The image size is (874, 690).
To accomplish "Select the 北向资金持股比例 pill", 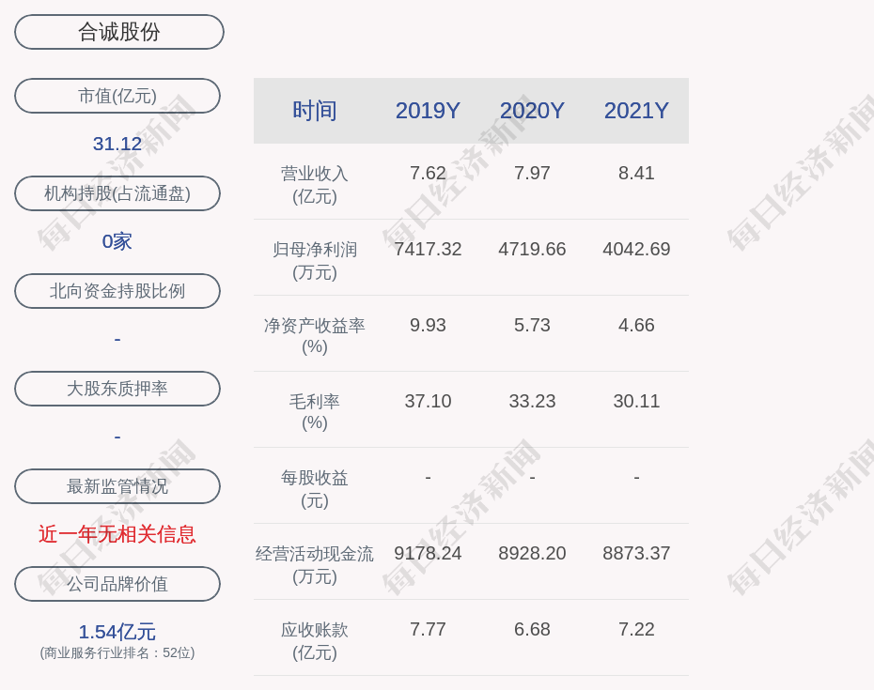I will 117,291.
